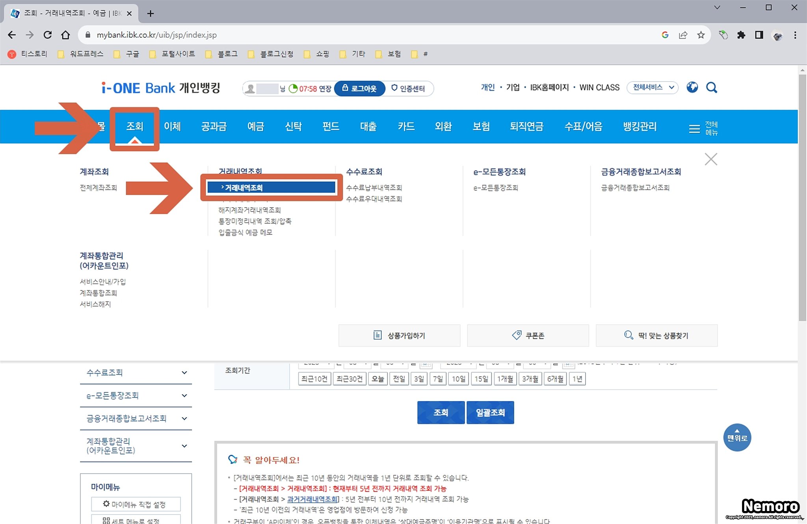807x524 pixels.
Task: Close the mega menu with X icon
Action: (x=711, y=159)
